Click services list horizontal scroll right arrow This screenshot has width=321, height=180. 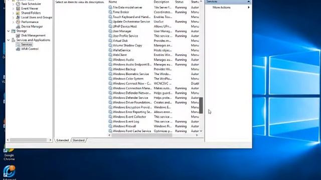point(197,135)
